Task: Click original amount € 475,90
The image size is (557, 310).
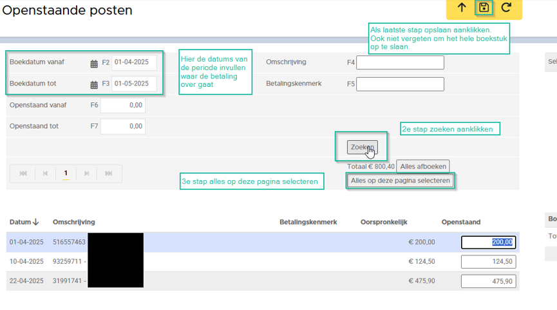Action: coord(422,281)
